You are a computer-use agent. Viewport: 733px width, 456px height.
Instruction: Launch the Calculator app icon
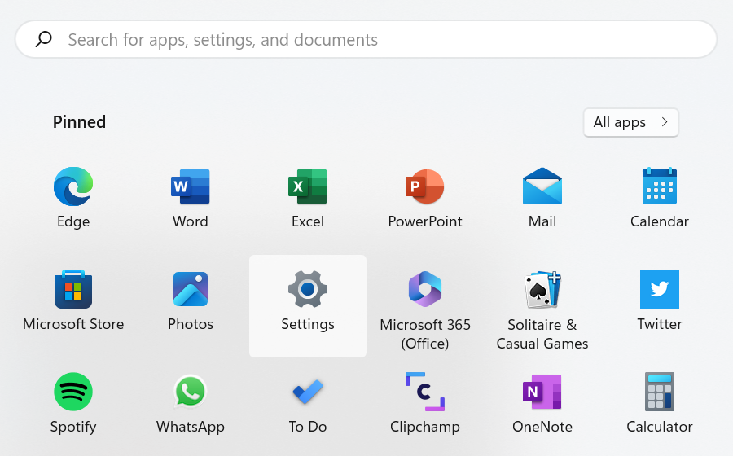(x=660, y=392)
